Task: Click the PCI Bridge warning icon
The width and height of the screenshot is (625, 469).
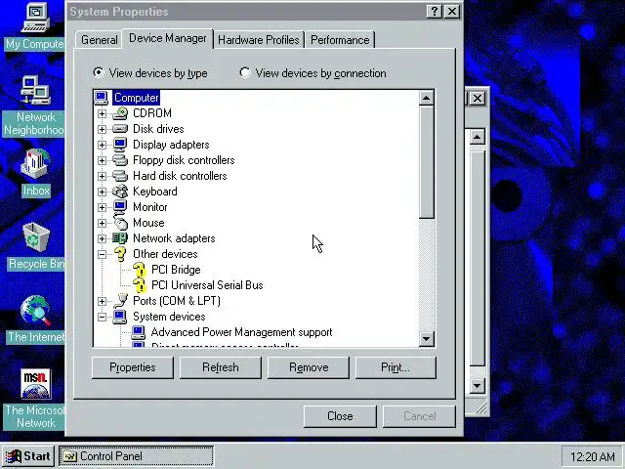Action: [139, 270]
